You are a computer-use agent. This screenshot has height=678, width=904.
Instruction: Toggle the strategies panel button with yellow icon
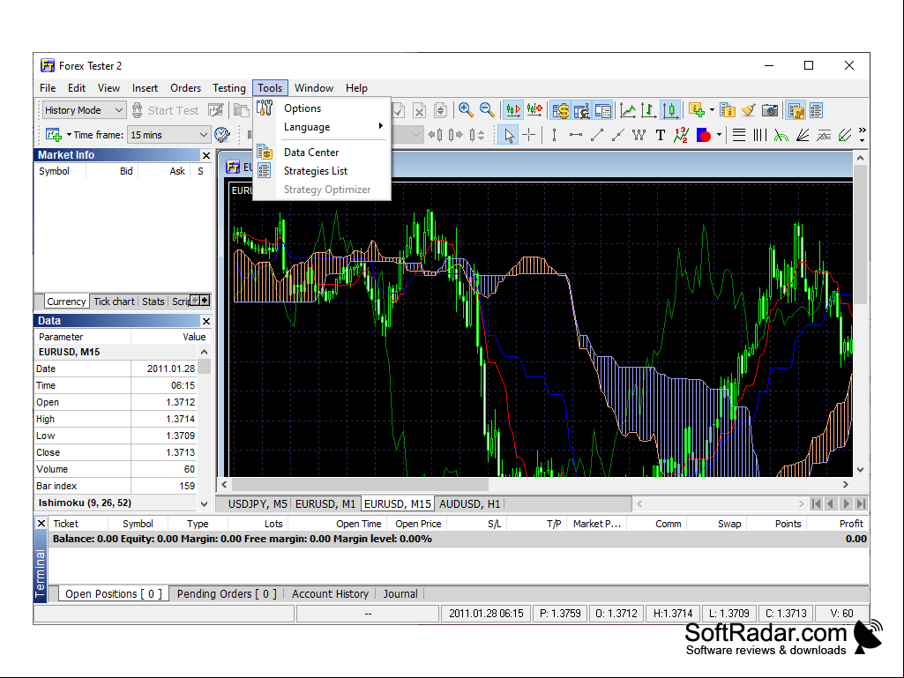coord(796,110)
